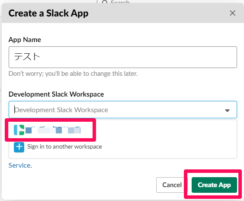
Task: Expand the workspace list with the caret arrow
Action: point(228,110)
